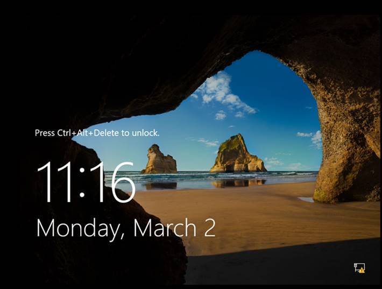
Task: Click the larger right sea stack rock
Action: (x=237, y=155)
